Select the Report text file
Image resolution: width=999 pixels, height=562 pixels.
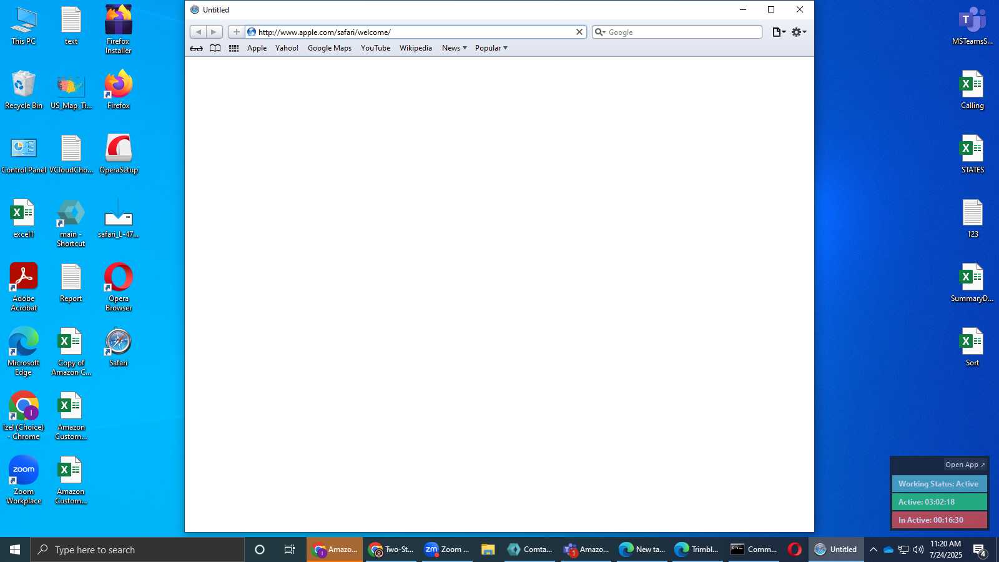71,283
